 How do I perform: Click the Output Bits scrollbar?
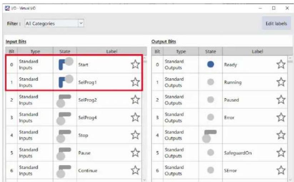[x=290, y=119]
